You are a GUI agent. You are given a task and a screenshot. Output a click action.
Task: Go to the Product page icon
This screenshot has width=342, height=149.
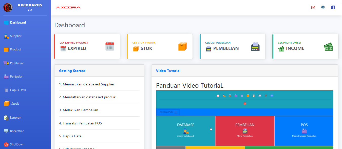tap(6, 50)
